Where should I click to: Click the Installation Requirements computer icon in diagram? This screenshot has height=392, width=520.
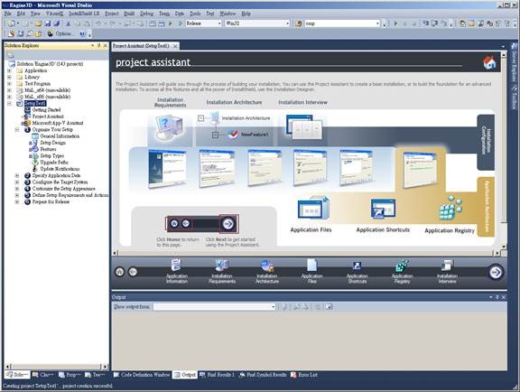tap(169, 127)
